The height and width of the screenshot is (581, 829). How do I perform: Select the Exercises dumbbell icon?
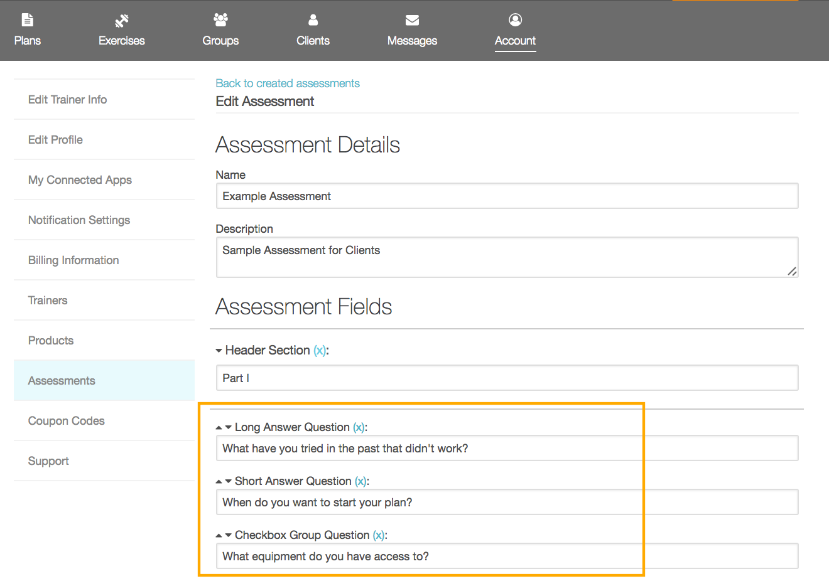121,19
